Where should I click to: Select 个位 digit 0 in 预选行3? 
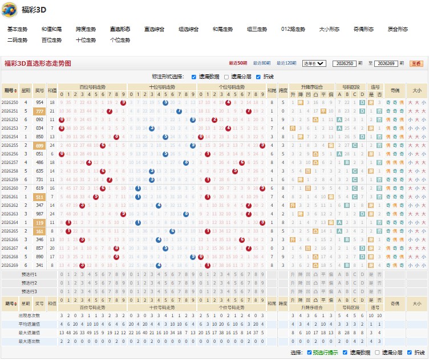(x=201, y=292)
